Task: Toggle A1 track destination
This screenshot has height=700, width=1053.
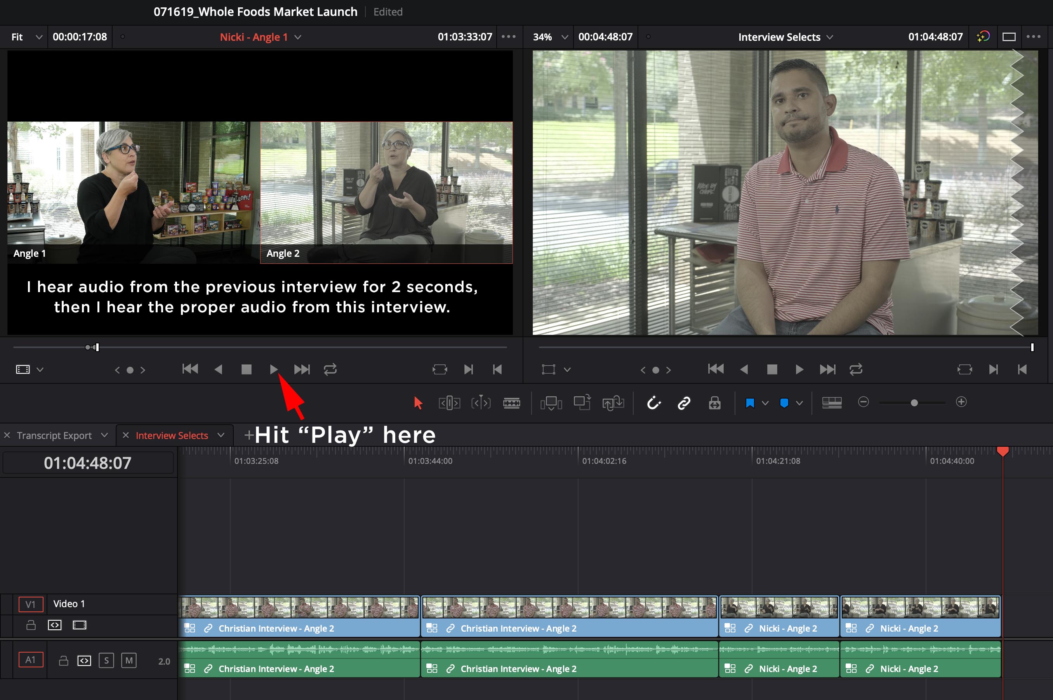Action: [30, 660]
